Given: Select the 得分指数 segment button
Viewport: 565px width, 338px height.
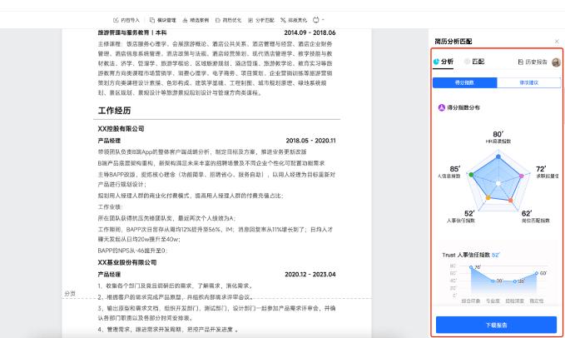Looking at the screenshot, I should [x=464, y=82].
